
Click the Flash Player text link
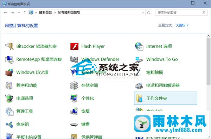click(93, 46)
